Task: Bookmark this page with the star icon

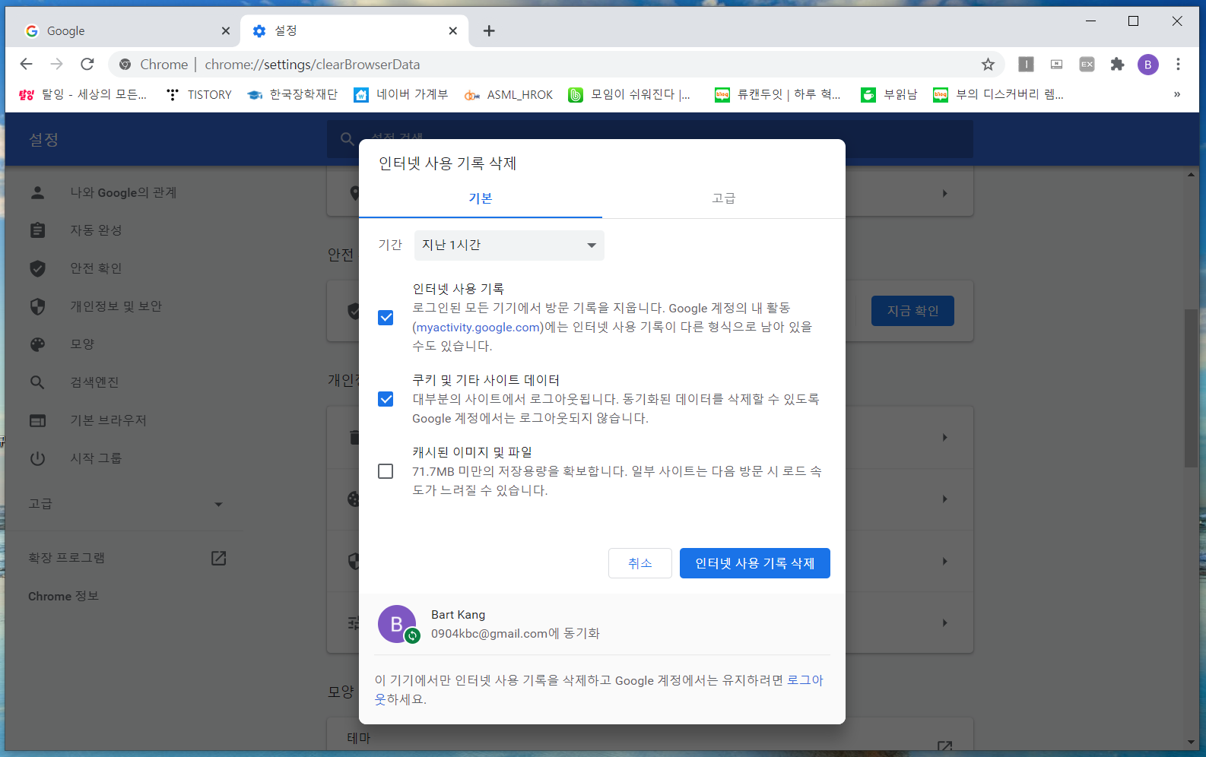Action: [988, 65]
